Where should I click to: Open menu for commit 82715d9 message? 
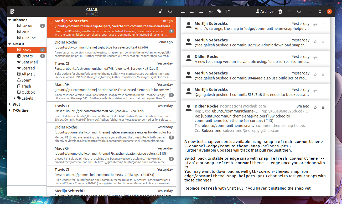coord(323,41)
